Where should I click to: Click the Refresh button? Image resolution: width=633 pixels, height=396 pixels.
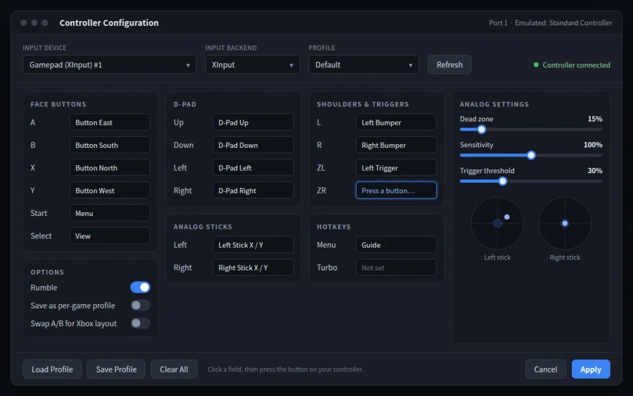[x=449, y=64]
